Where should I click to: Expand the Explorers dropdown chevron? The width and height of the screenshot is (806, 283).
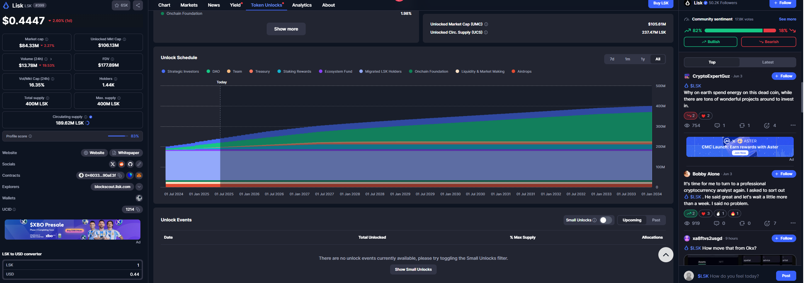coord(139,187)
